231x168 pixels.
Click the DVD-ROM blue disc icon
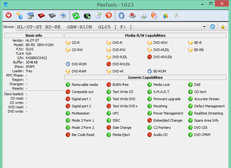68,64
